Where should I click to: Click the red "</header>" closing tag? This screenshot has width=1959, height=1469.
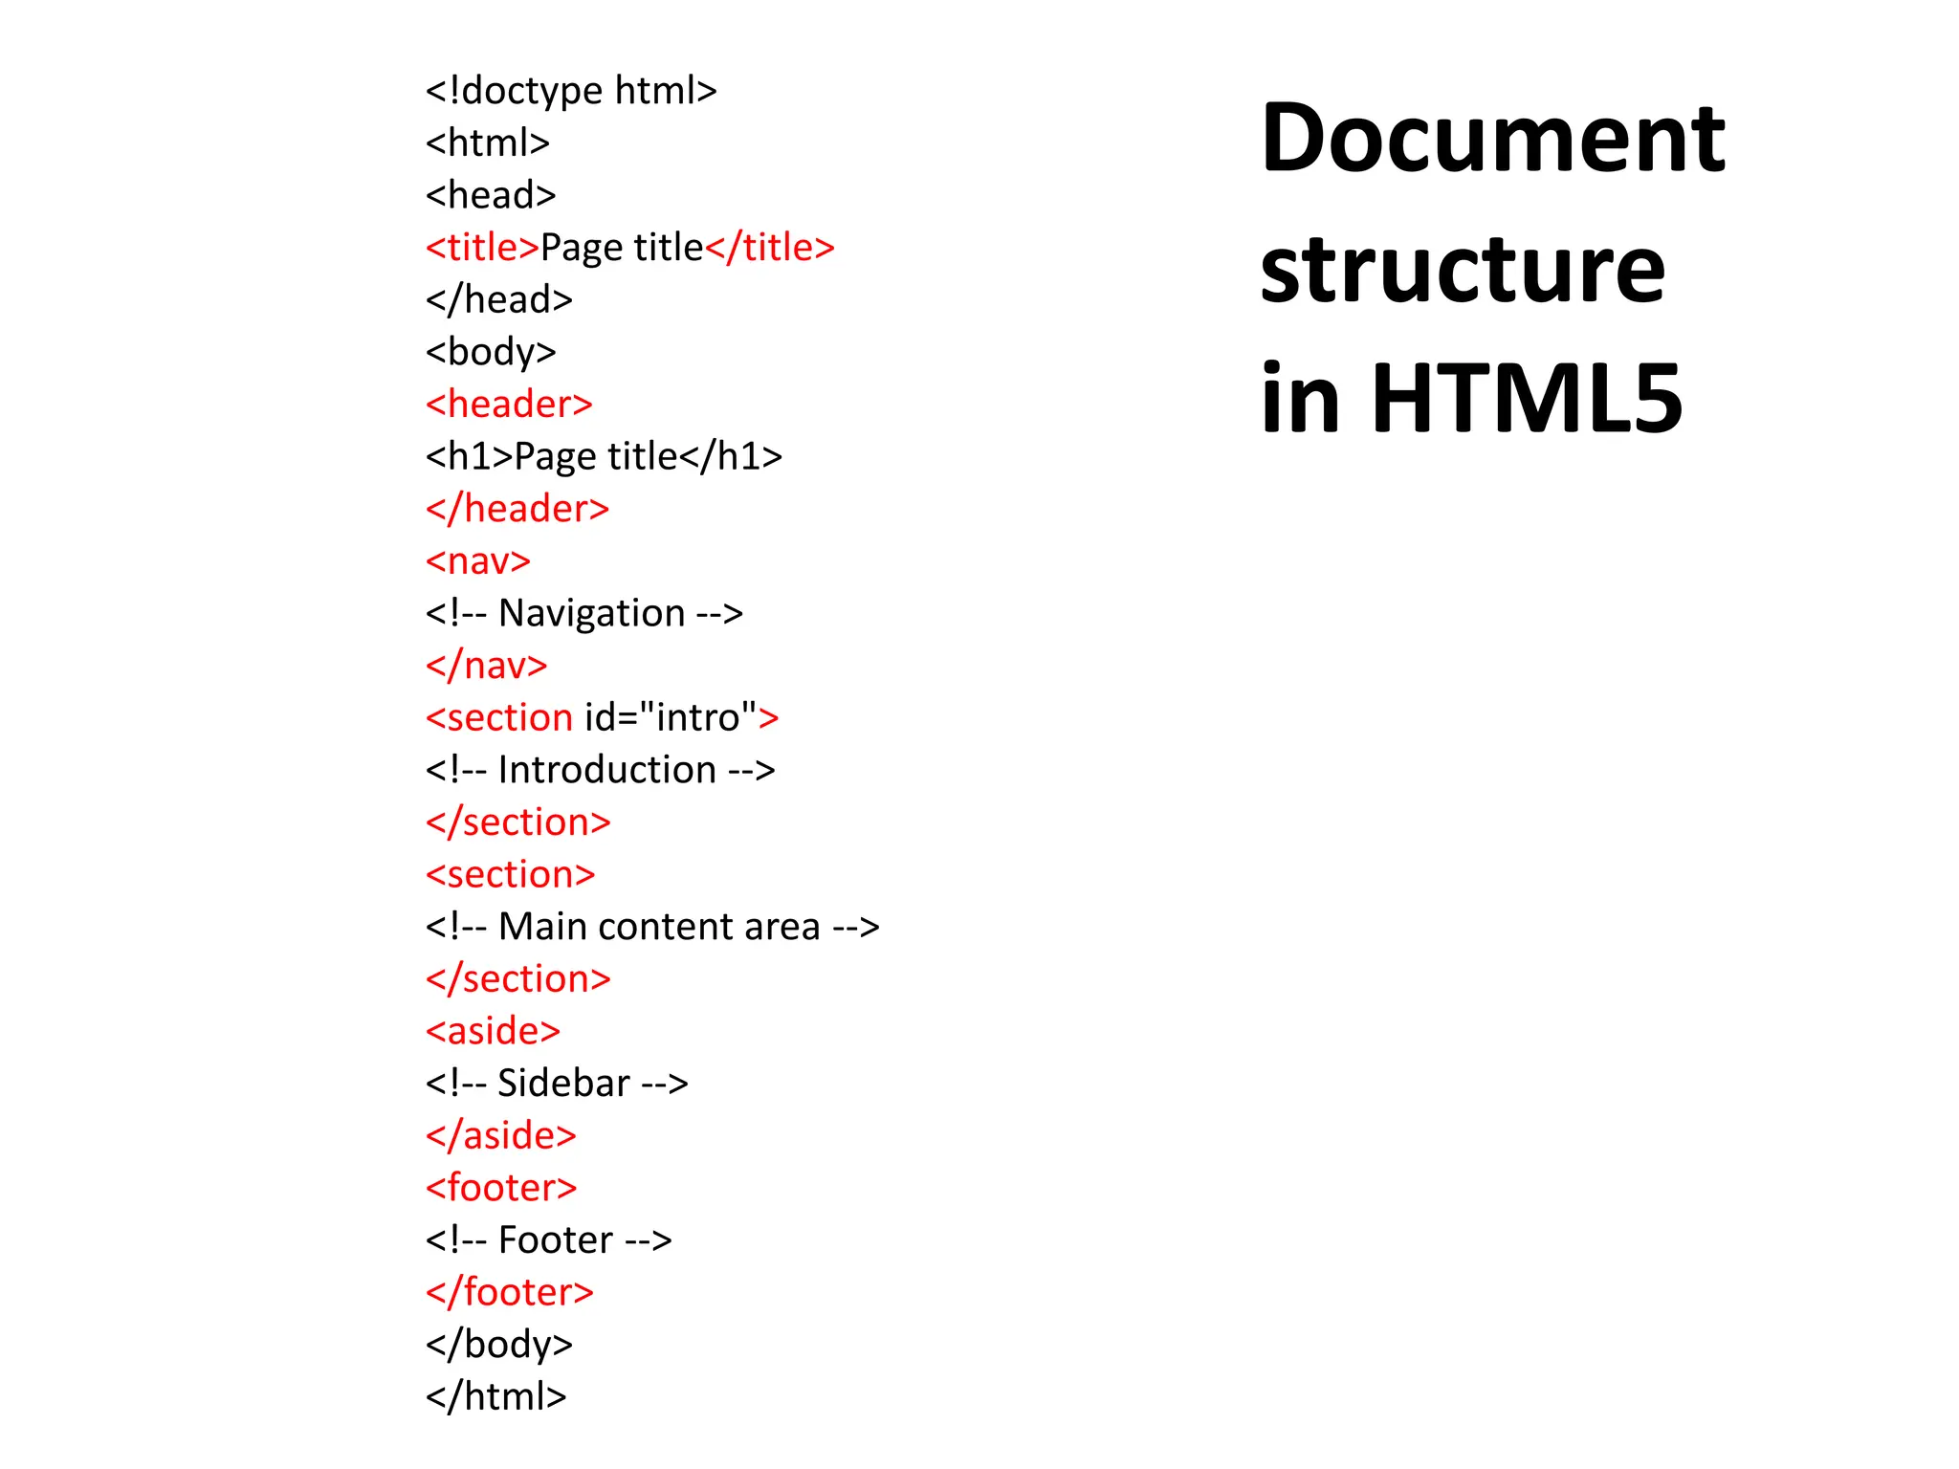click(x=517, y=509)
